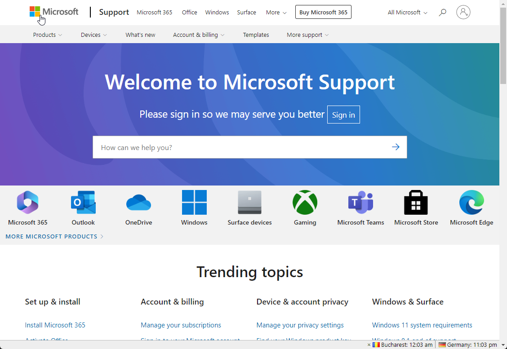The height and width of the screenshot is (349, 507).
Task: Open Microsoft Edge support icon
Action: coord(471,202)
